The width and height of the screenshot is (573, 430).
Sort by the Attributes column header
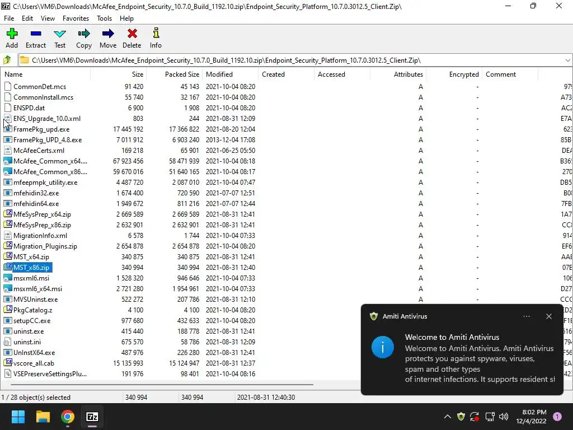tap(398, 74)
